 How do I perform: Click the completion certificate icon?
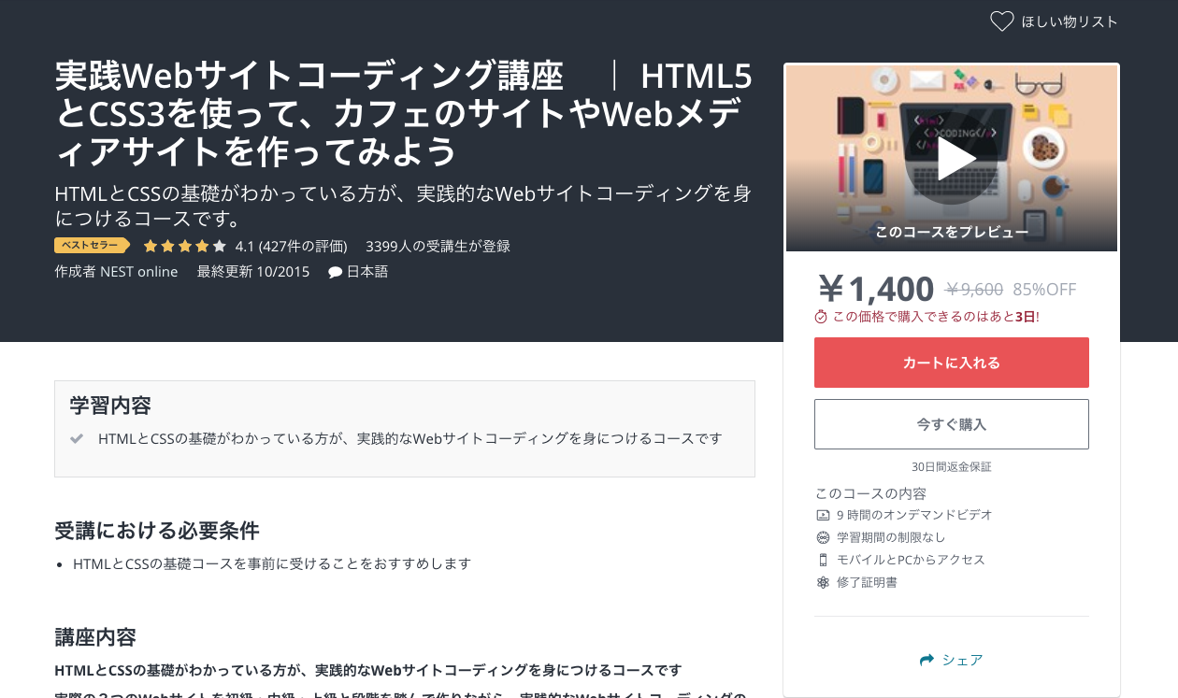(823, 582)
